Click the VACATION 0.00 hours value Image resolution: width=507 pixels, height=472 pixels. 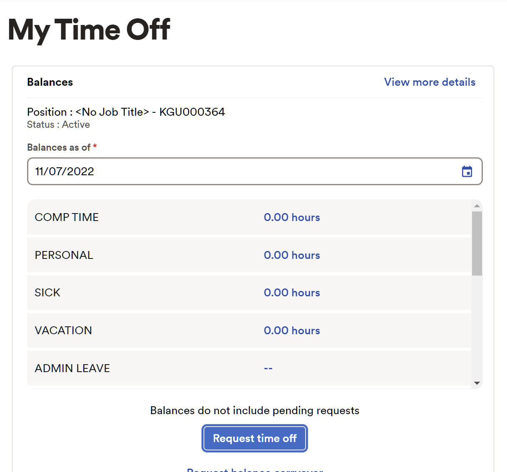[x=292, y=330]
